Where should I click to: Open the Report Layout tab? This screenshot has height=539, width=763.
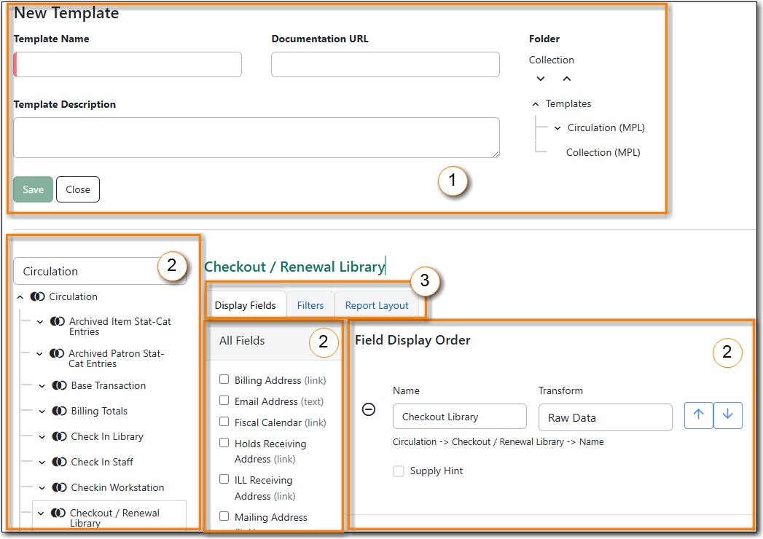[x=377, y=305]
